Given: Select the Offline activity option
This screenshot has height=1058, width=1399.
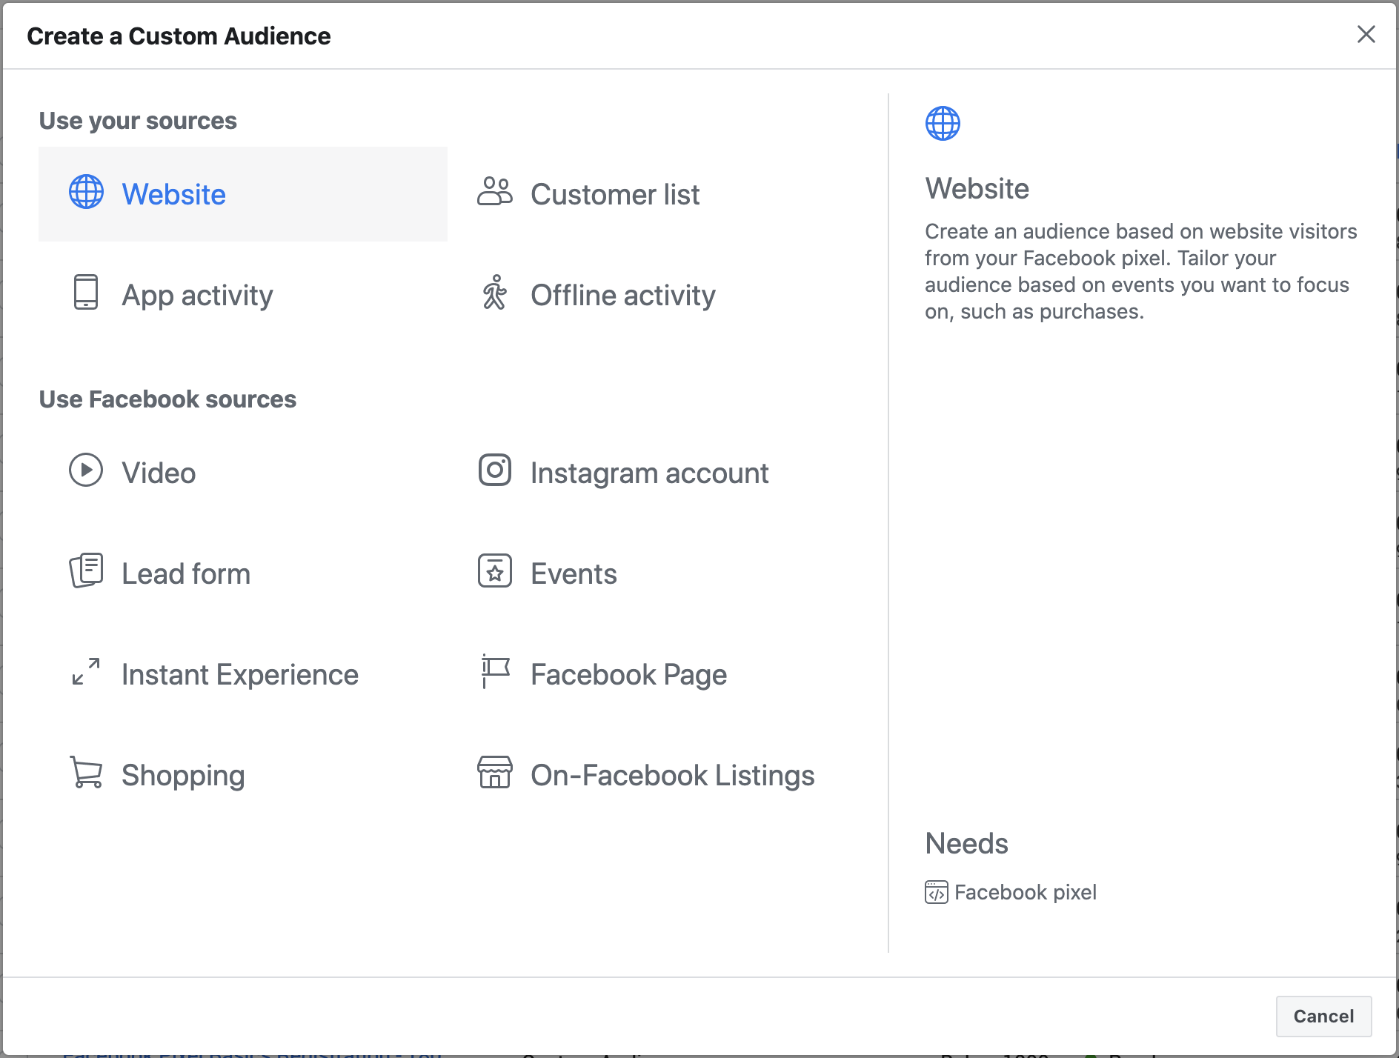Looking at the screenshot, I should 652,295.
